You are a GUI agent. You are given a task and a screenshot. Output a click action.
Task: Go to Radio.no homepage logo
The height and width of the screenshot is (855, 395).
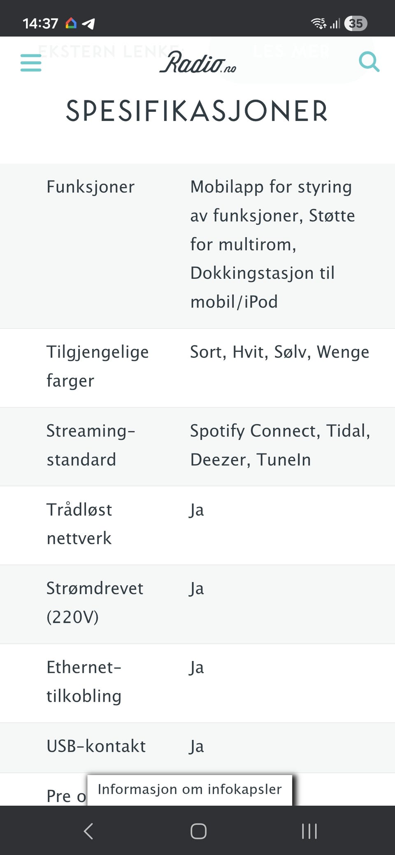coord(198,62)
